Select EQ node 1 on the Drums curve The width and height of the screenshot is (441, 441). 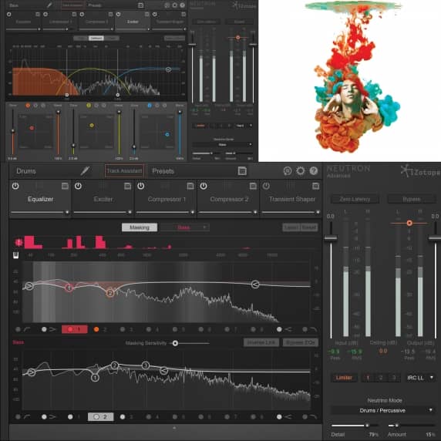pos(69,288)
